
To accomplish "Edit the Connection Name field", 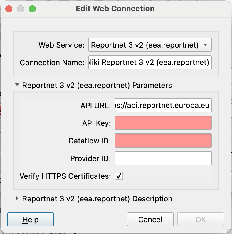I will tap(150, 62).
